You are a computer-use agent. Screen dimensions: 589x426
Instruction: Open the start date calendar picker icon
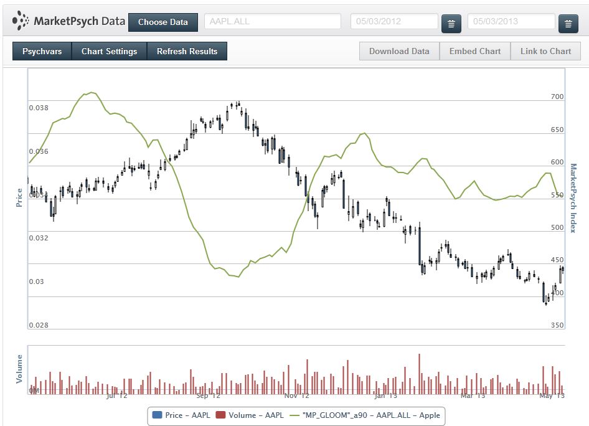click(451, 24)
